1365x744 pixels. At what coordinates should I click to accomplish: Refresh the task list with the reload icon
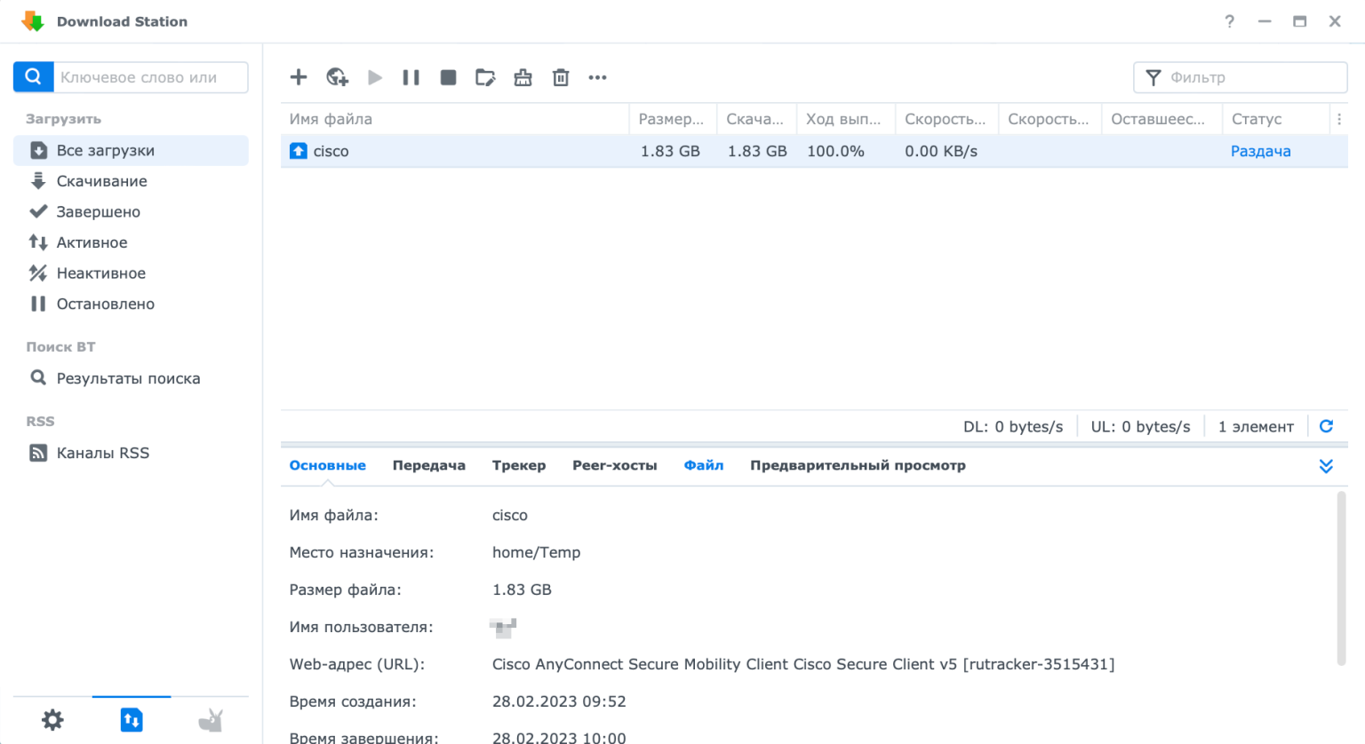(1326, 426)
